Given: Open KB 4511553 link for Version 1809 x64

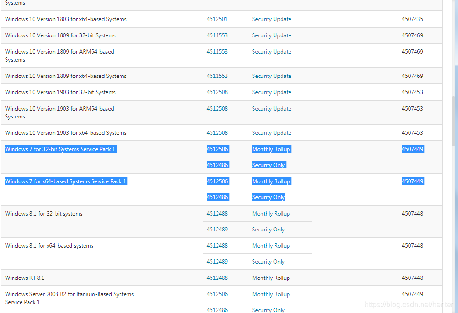Looking at the screenshot, I should point(217,76).
